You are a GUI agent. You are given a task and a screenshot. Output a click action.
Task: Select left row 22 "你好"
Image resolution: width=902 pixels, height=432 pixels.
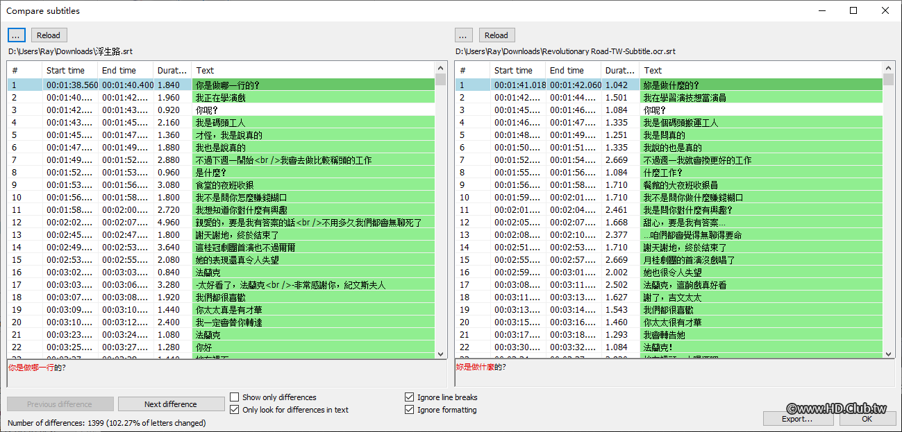222,347
